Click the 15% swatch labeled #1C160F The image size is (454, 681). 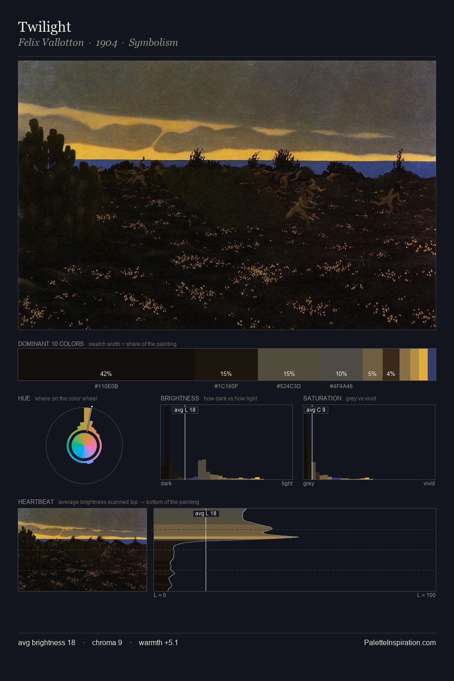[x=226, y=364]
